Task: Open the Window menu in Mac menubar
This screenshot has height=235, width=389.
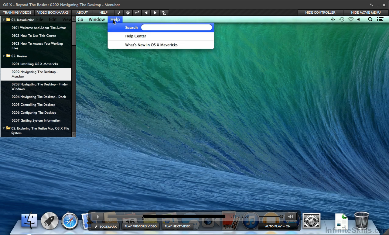Action: [x=97, y=19]
